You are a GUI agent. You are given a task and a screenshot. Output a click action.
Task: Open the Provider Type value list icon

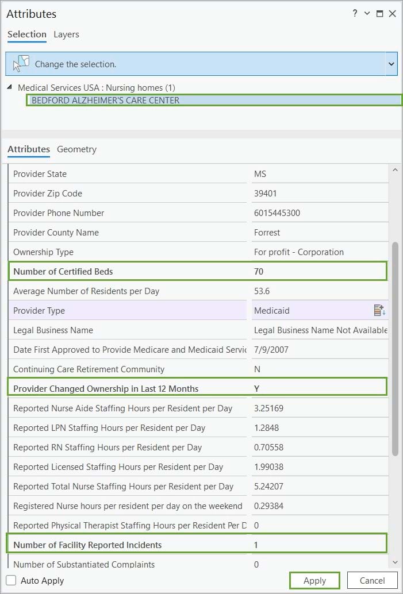click(379, 310)
